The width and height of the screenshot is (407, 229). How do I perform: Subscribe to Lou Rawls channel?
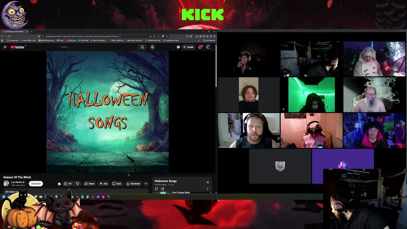tap(36, 184)
